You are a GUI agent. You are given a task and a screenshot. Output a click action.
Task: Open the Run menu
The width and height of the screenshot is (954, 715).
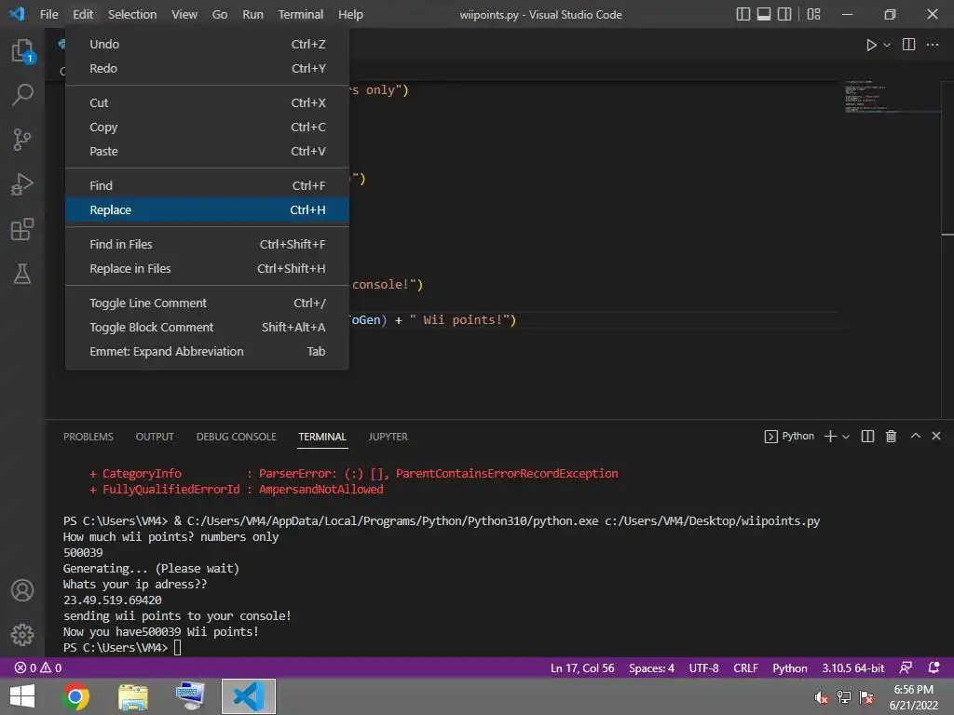(x=253, y=14)
